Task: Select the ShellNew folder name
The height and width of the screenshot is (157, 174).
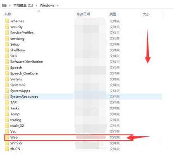Action: click(x=18, y=50)
